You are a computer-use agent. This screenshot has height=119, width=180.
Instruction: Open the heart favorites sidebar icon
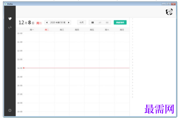10,19
